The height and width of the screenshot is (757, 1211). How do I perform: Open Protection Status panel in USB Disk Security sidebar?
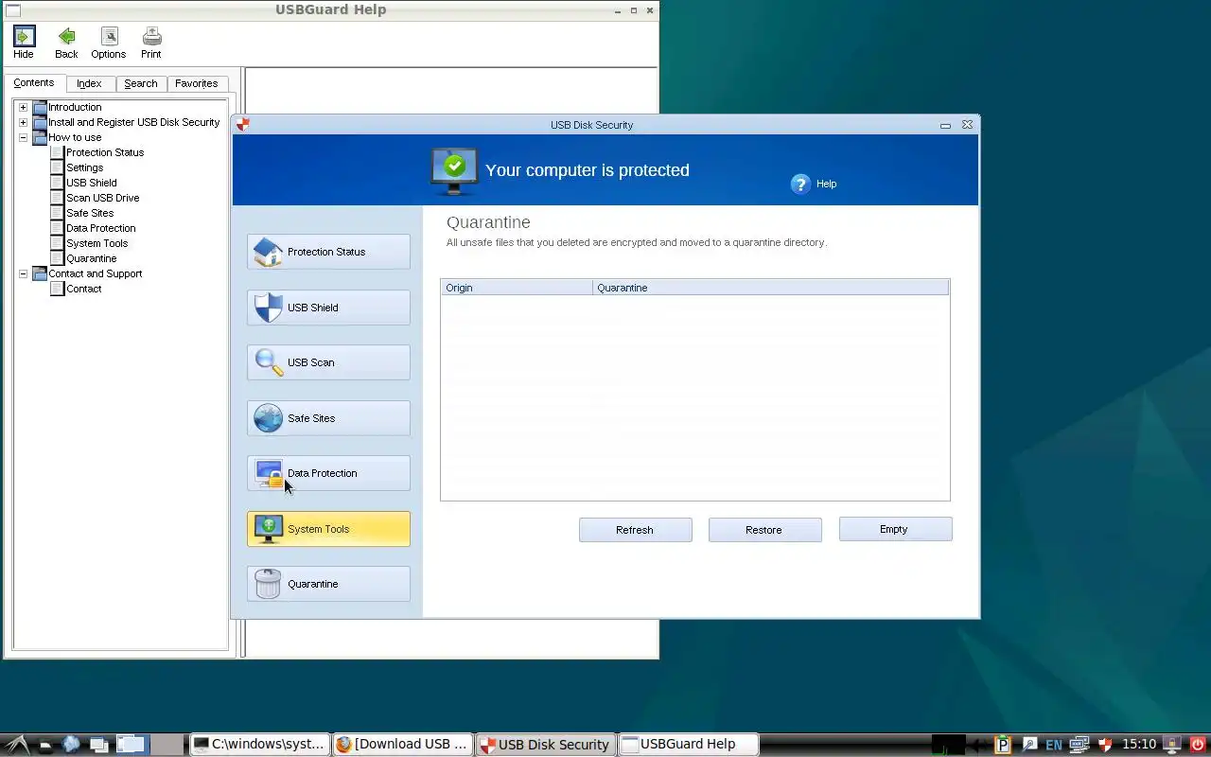click(328, 252)
